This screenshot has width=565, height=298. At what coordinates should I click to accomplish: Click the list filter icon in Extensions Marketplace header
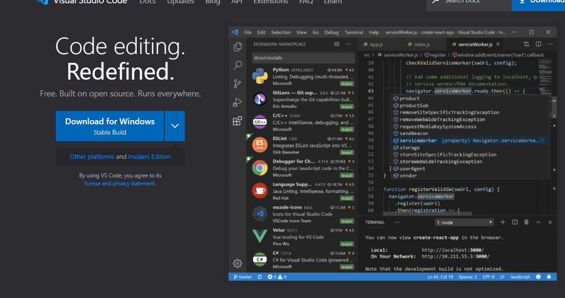point(336,44)
